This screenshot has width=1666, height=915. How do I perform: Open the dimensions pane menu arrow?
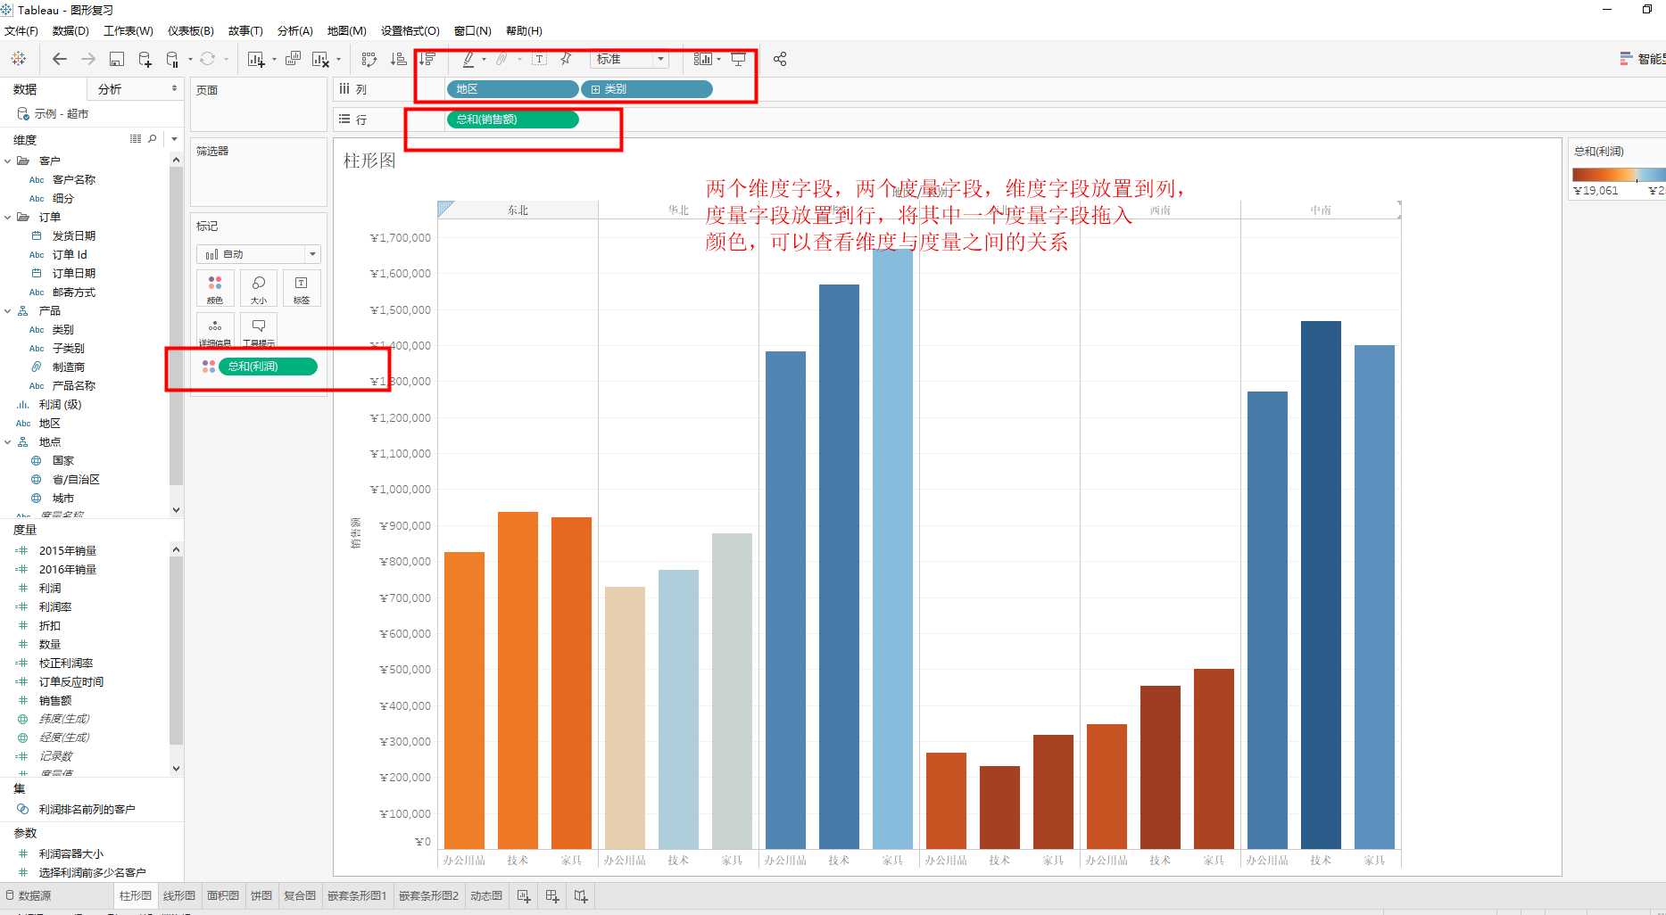(174, 139)
